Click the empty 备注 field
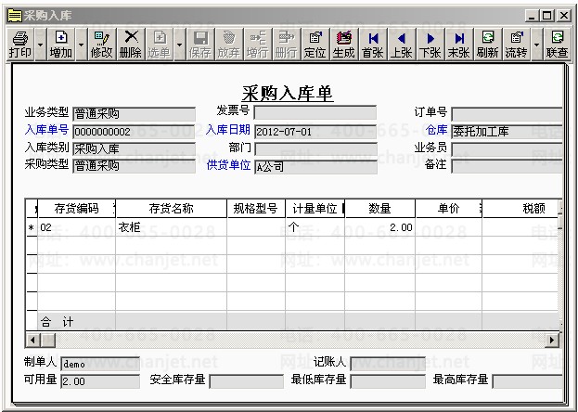Image resolution: width=578 pixels, height=412 pixels. (x=507, y=166)
